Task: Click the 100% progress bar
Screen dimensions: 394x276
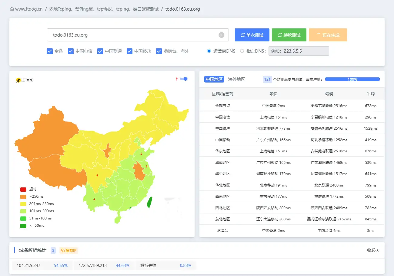Action: click(x=352, y=79)
